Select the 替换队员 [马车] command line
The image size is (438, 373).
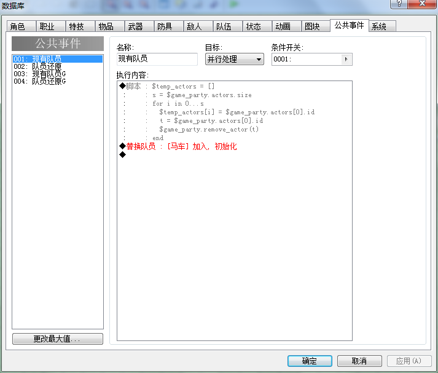(235, 146)
